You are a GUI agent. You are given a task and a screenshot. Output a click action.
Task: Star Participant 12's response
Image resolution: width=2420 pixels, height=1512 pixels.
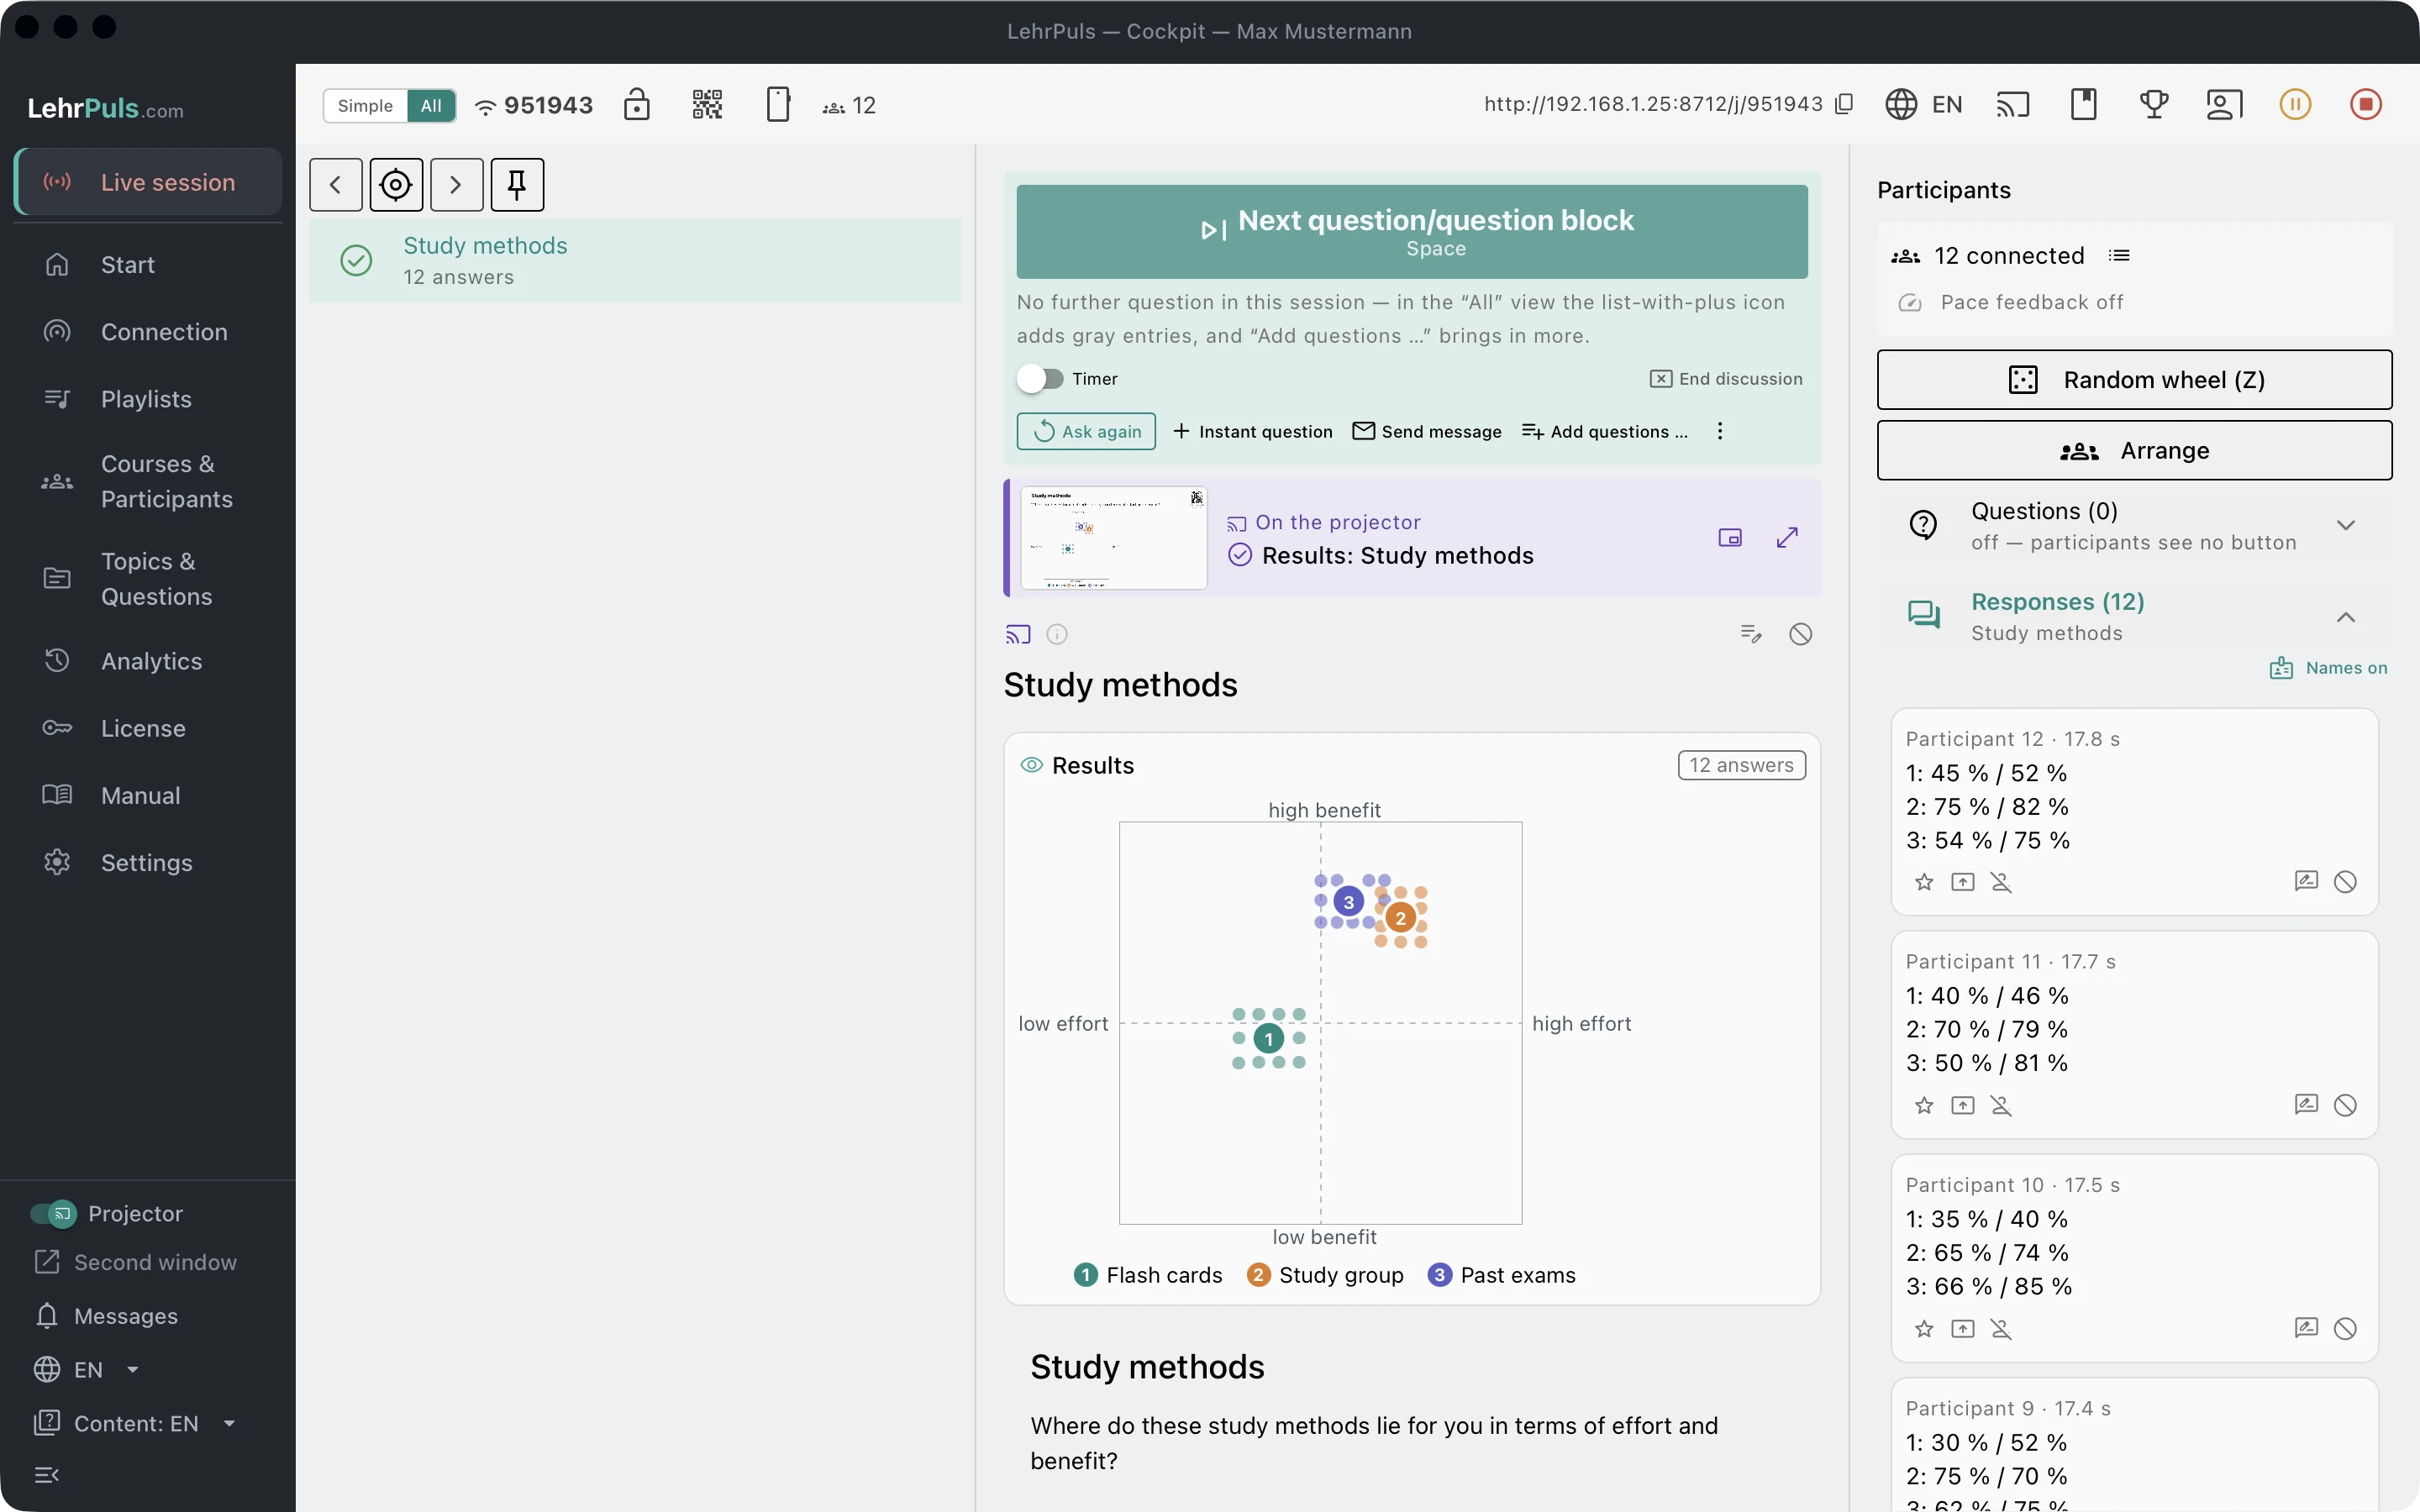[x=1924, y=882]
